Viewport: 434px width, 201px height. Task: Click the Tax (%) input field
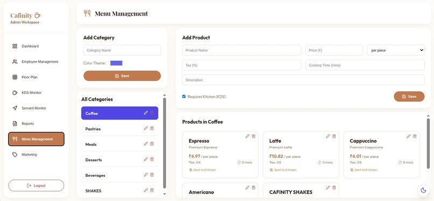pyautogui.click(x=242, y=65)
